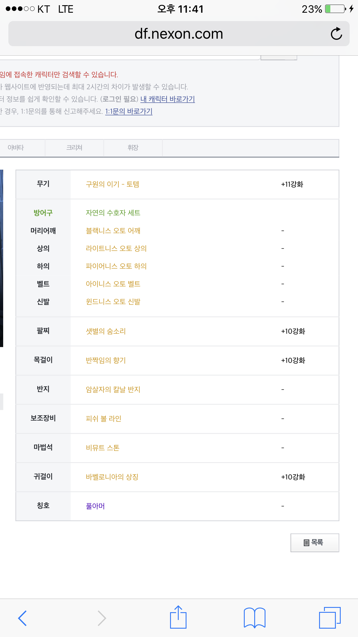Reload the page with the refresh icon
The height and width of the screenshot is (637, 358).
click(x=336, y=34)
